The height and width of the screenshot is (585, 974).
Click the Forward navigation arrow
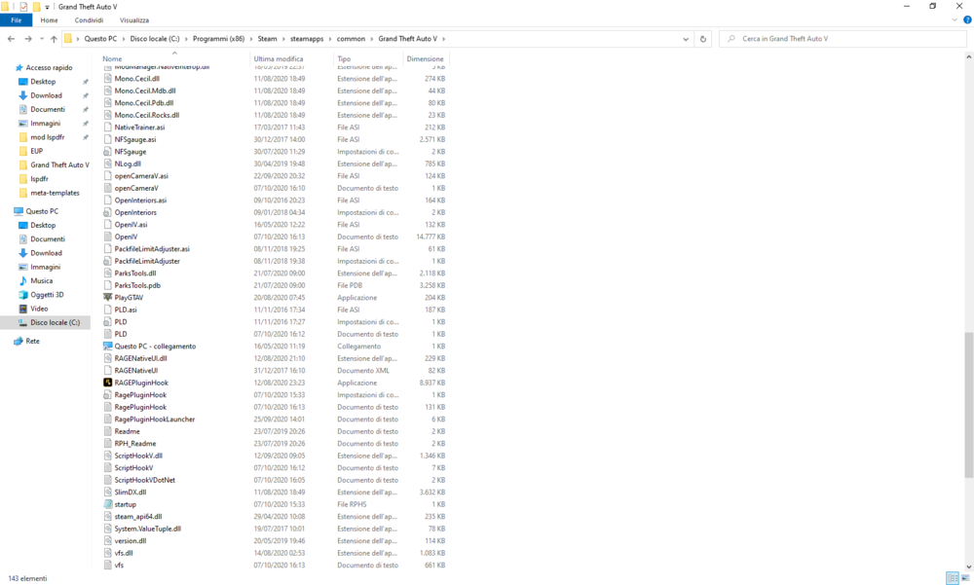28,39
